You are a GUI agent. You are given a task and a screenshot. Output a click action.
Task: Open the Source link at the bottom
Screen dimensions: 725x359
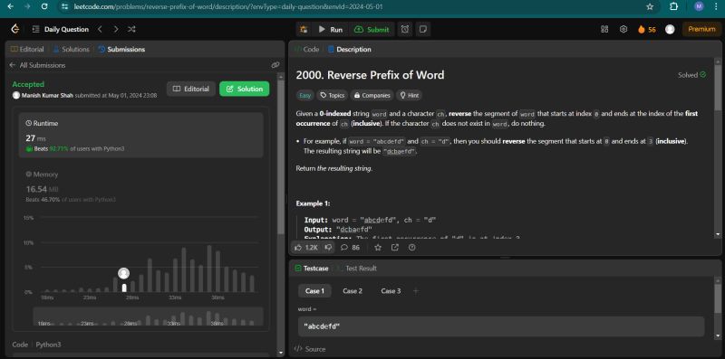click(x=310, y=349)
